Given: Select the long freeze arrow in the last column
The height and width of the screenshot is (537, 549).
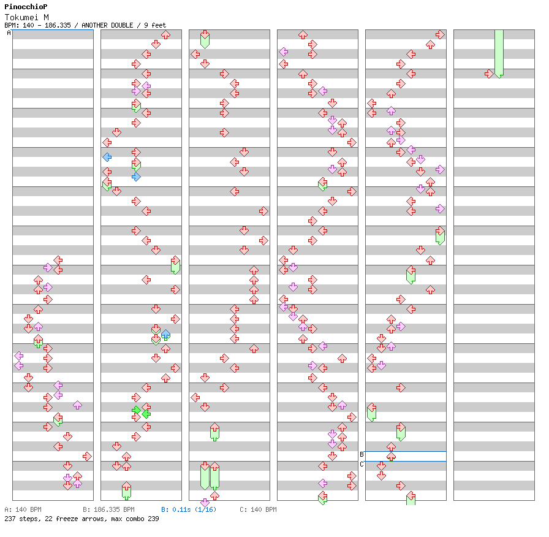Looking at the screenshot, I should tap(499, 53).
